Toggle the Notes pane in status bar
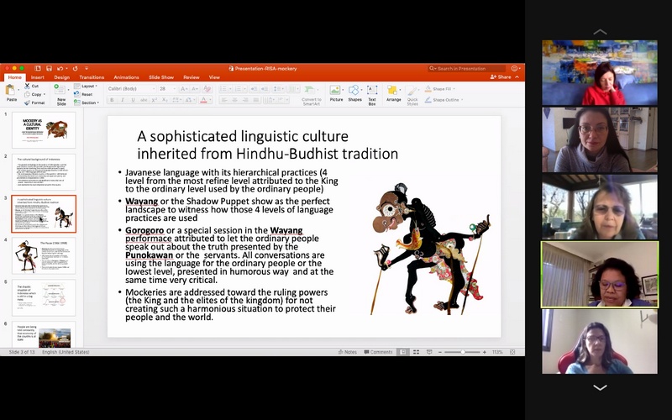Image resolution: width=672 pixels, height=420 pixels. [348, 352]
